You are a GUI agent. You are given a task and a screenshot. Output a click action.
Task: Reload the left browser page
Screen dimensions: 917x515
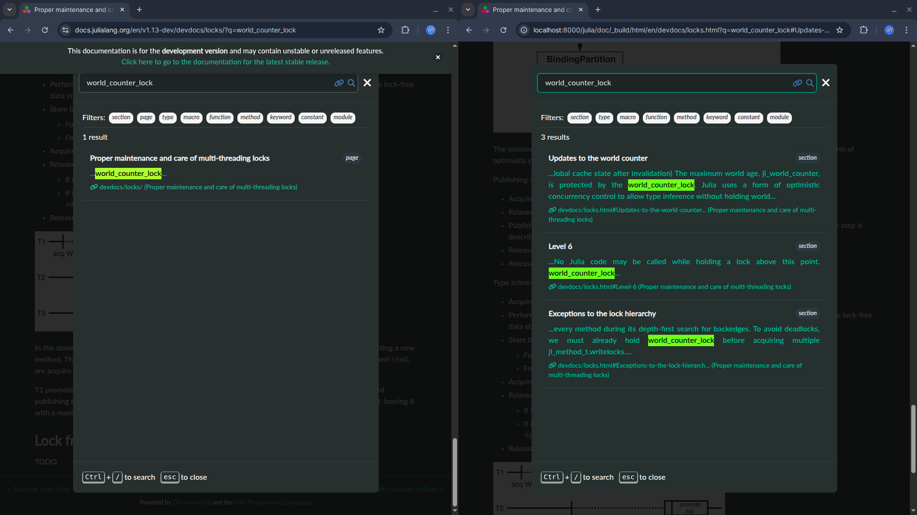[45, 30]
